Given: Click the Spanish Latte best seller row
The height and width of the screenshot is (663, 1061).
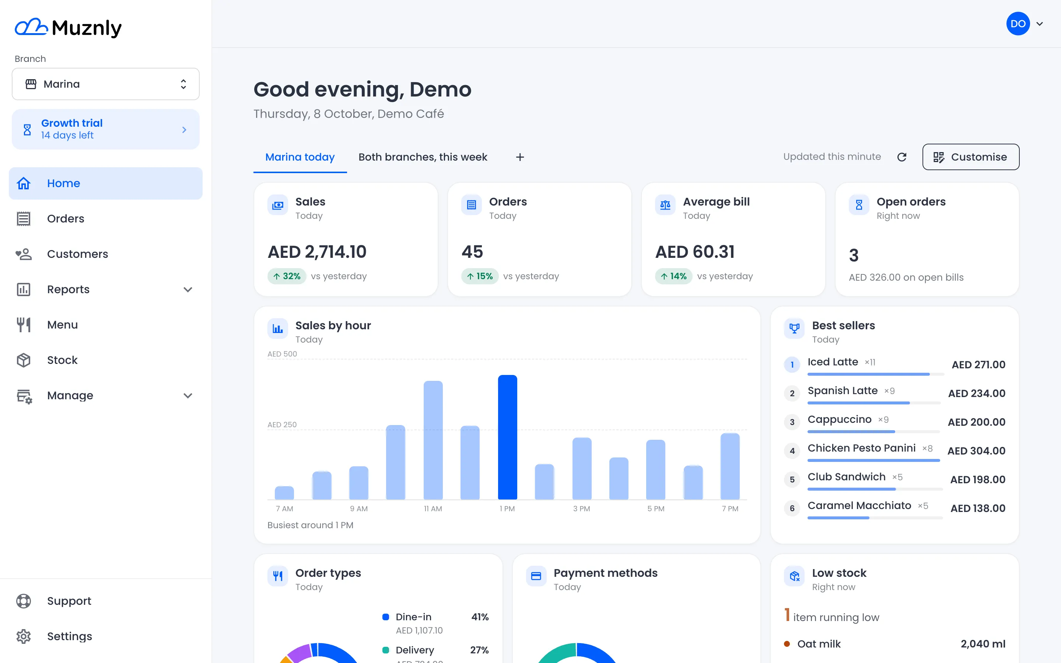Looking at the screenshot, I should (894, 393).
